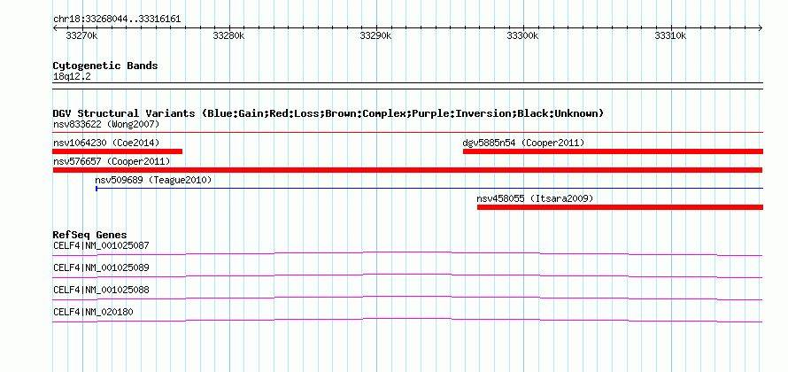Click the magenta intron line for NM_001025088
Image resolution: width=788 pixels, height=372 pixels.
tap(407, 298)
